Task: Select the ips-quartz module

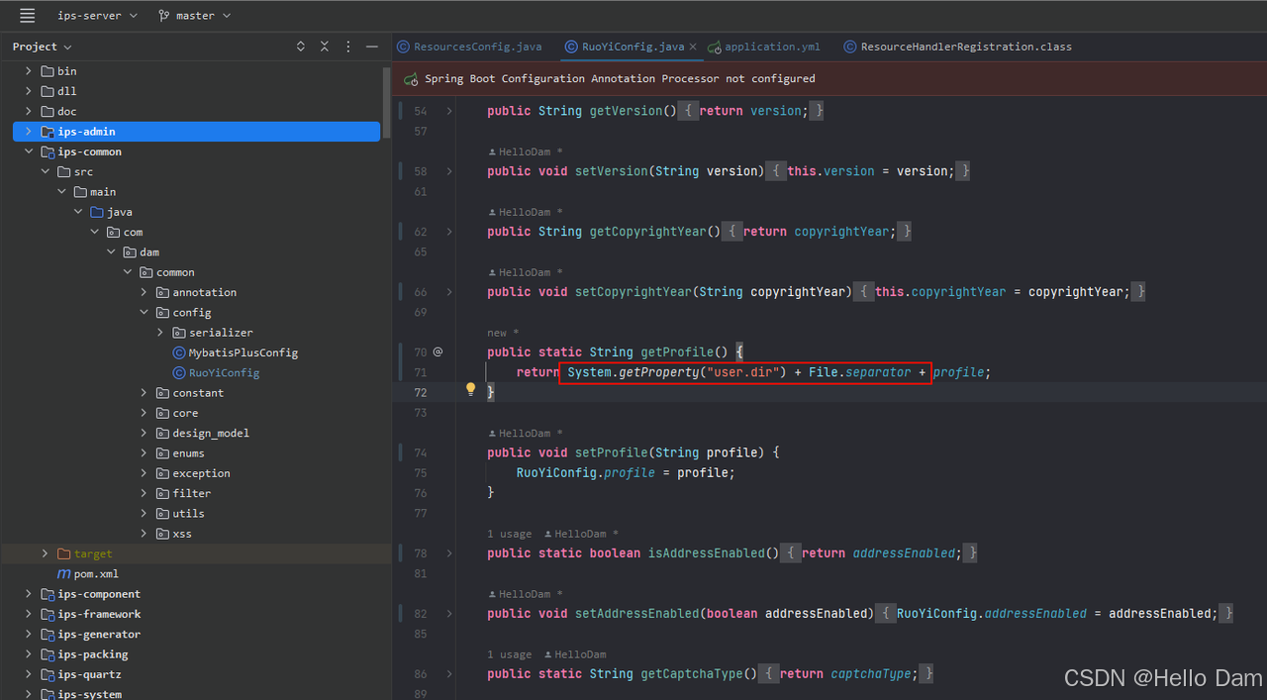Action: point(81,674)
